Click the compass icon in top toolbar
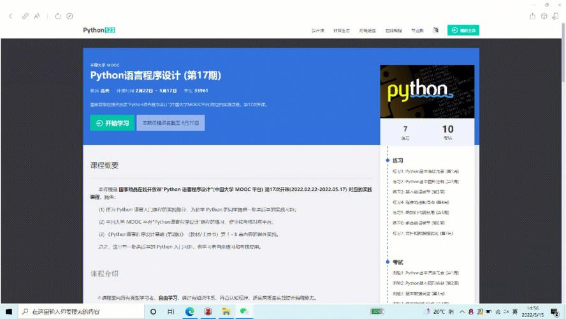The image size is (566, 319). pyautogui.click(x=69, y=16)
